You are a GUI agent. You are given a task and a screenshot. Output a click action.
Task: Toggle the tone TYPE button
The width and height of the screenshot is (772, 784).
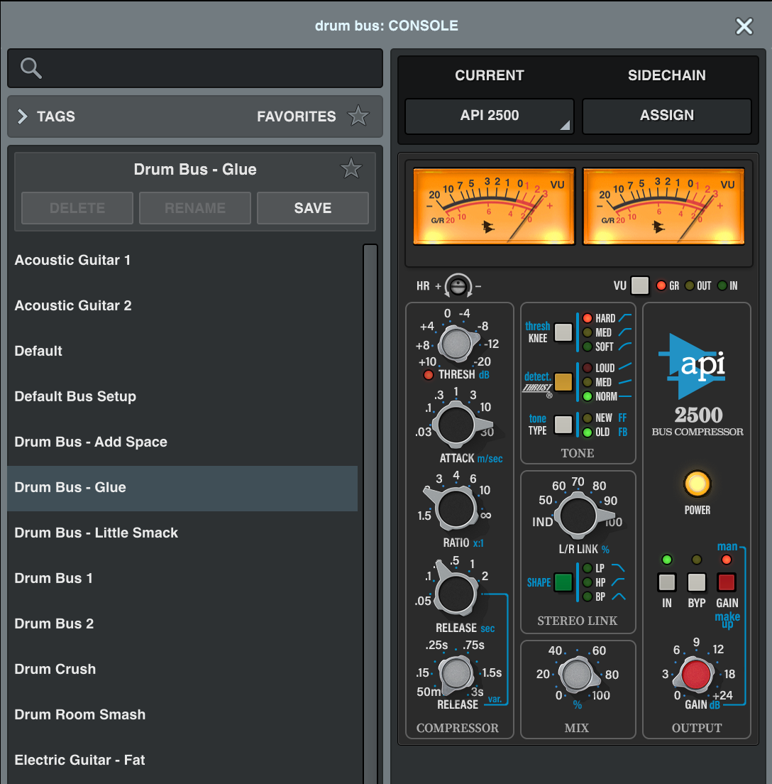563,425
